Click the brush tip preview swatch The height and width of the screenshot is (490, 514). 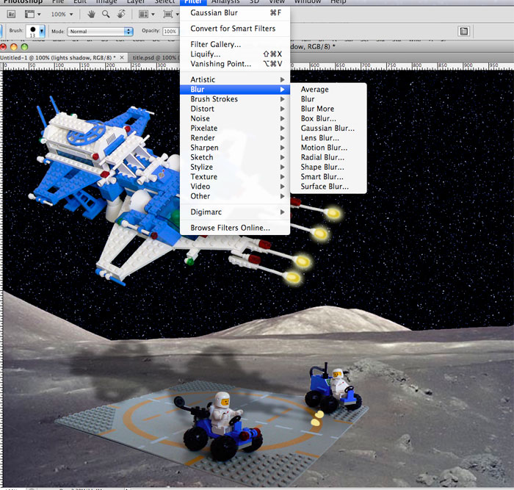coord(33,31)
